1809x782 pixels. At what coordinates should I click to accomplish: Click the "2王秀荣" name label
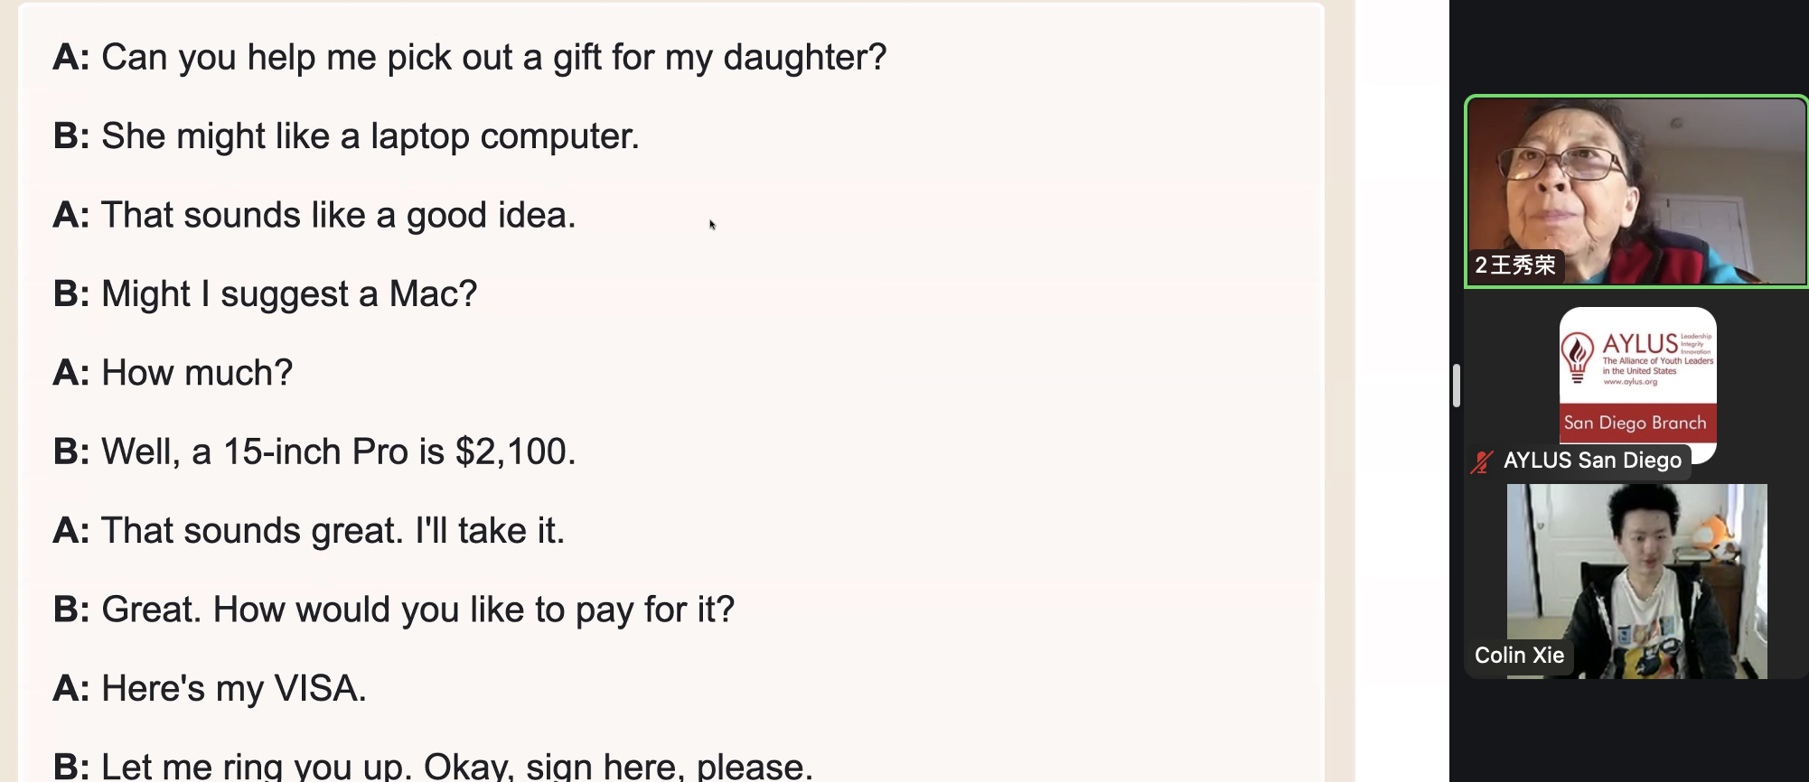point(1515,265)
